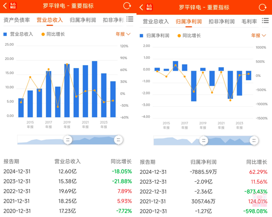Tap growth value 11.56%
Viewport: 272px width, 217px height.
259,182
